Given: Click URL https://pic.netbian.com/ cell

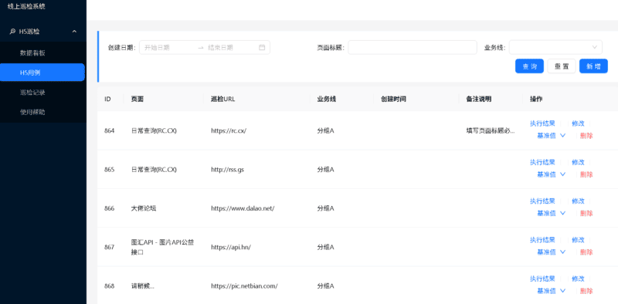Looking at the screenshot, I should click(244, 286).
